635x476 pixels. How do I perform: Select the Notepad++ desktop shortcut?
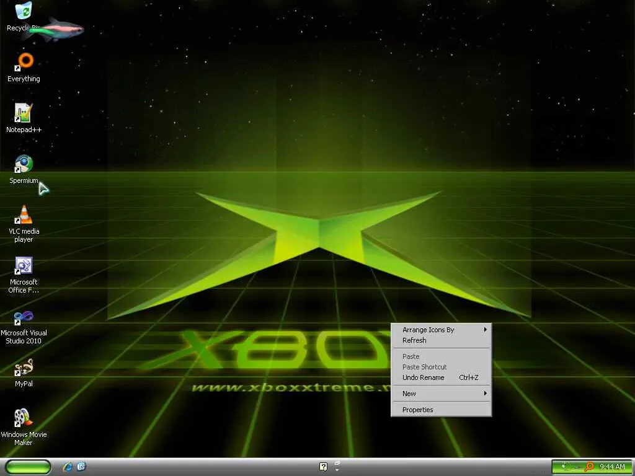click(24, 118)
